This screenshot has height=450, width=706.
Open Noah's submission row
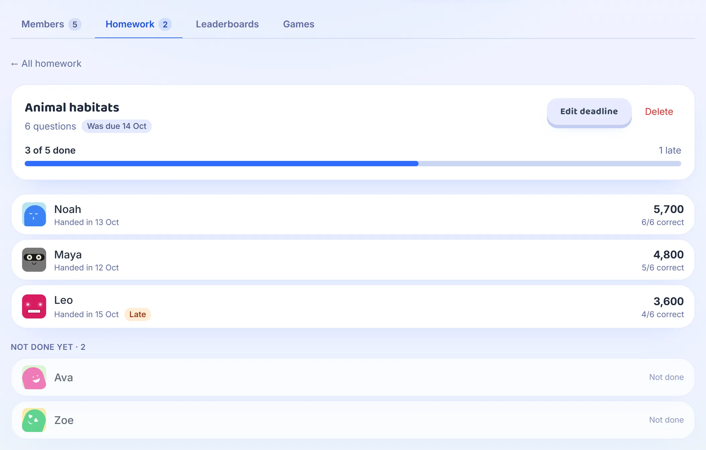tap(353, 214)
